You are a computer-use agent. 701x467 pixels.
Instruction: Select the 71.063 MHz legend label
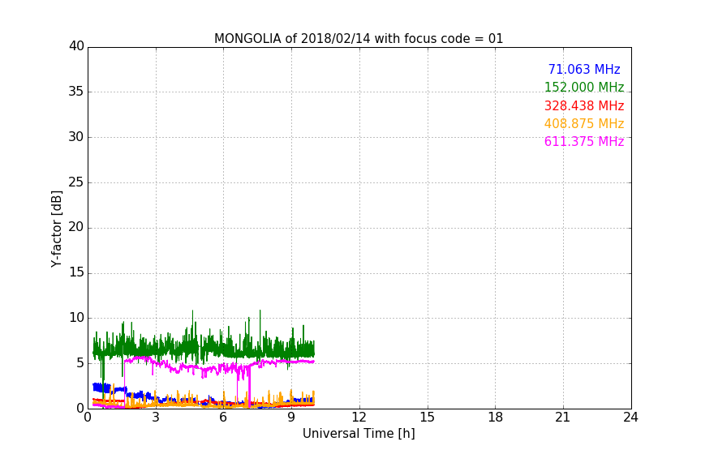[584, 69]
